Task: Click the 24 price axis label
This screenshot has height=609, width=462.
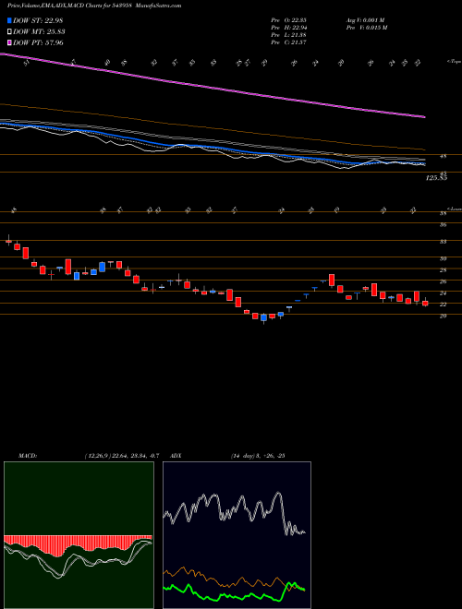Action: point(443,293)
